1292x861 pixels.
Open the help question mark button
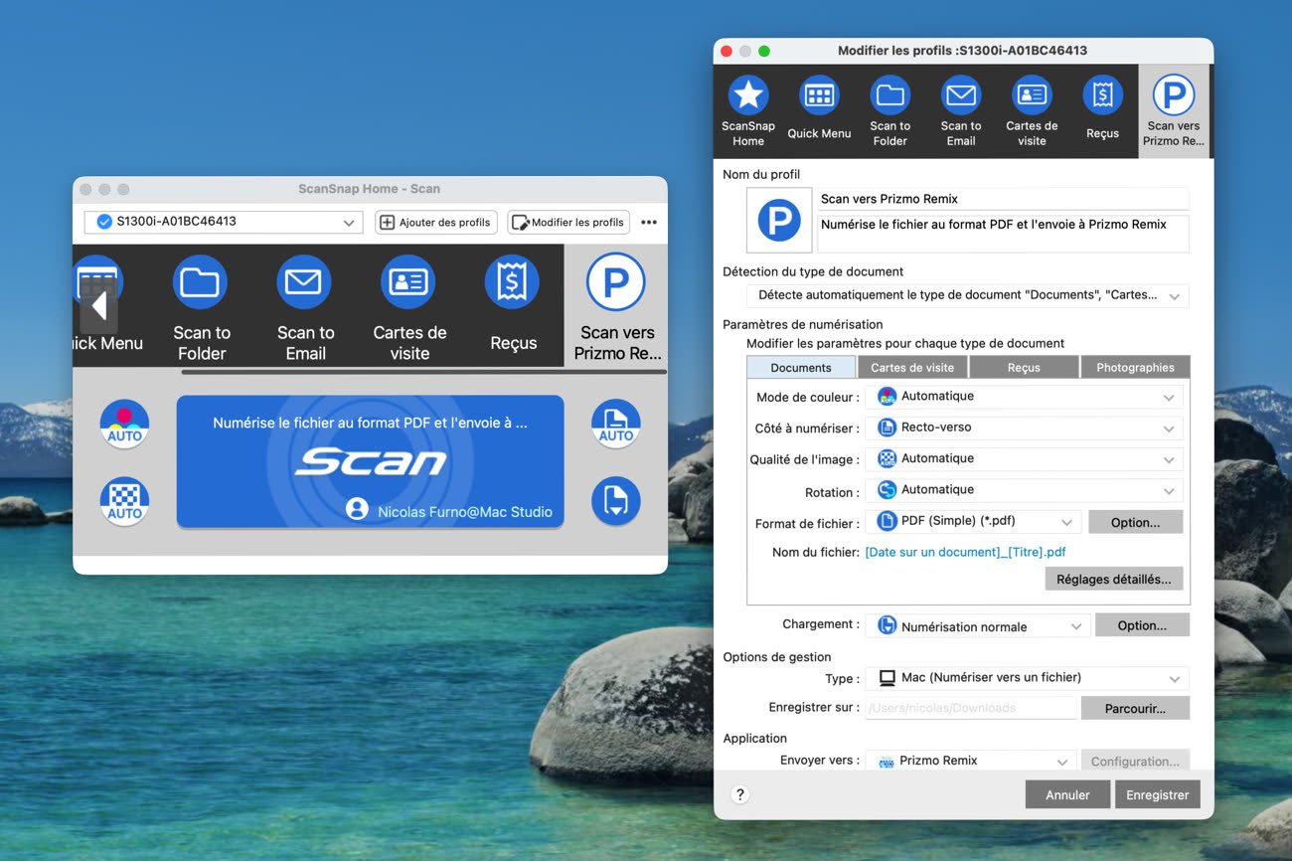pos(739,794)
